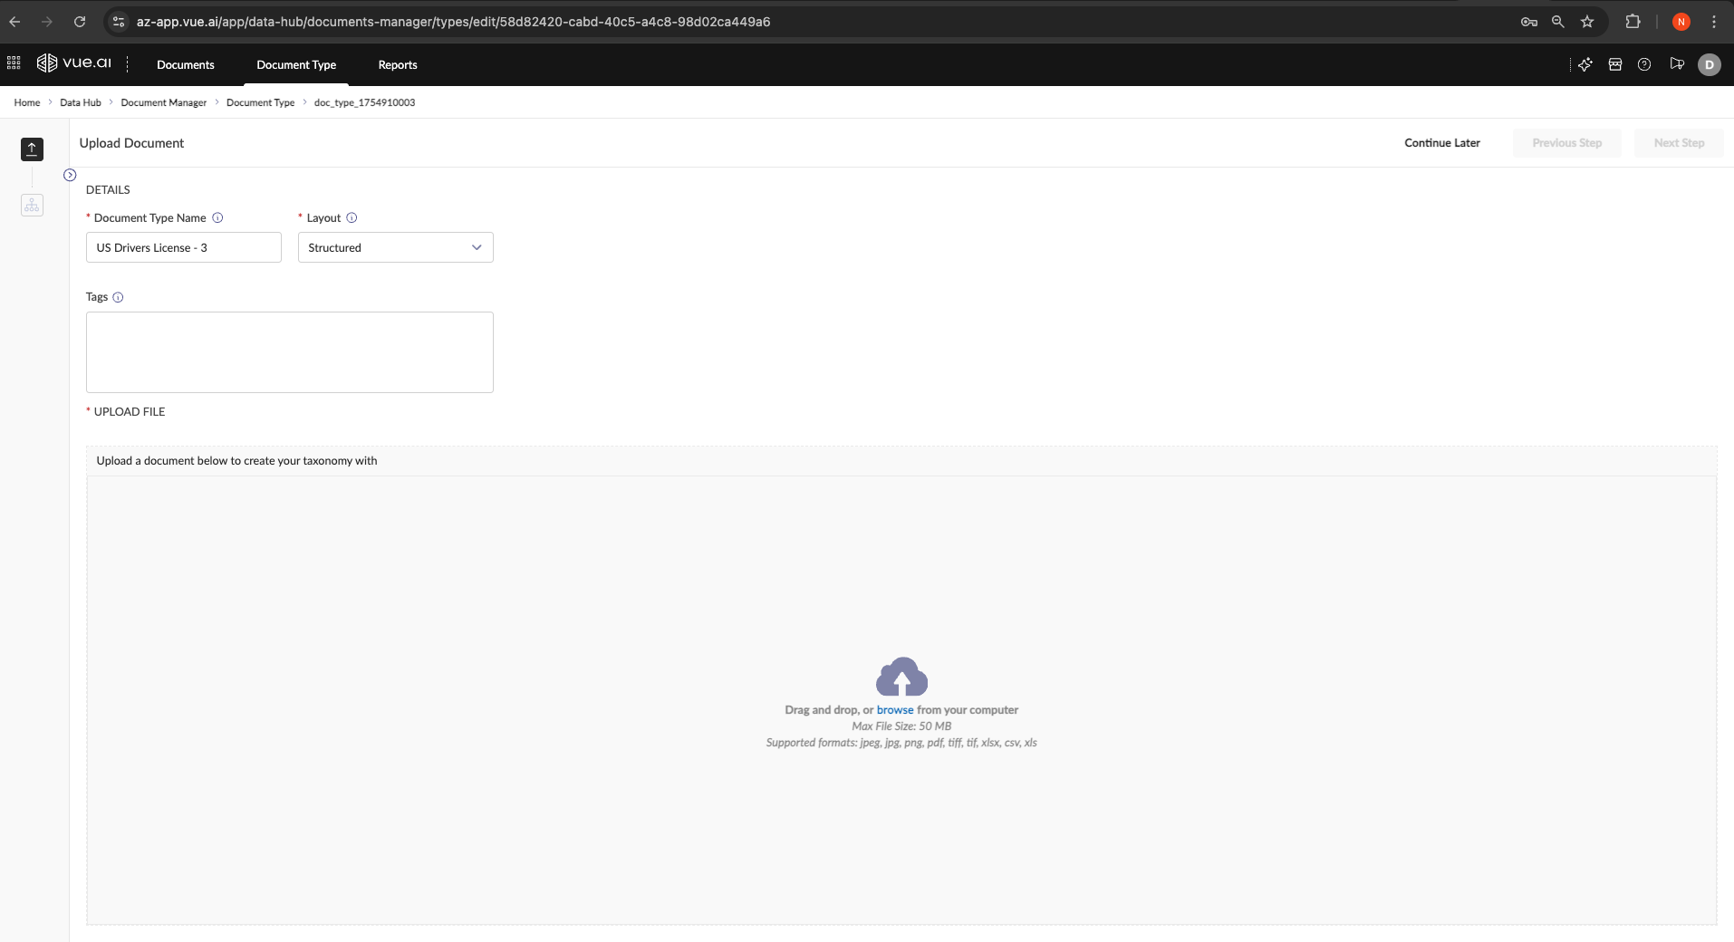Click the browse link to upload a file

click(896, 709)
